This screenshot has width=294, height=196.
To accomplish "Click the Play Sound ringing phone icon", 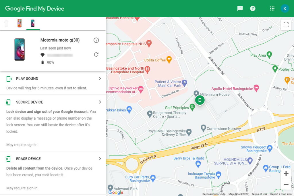I will pyautogui.click(x=8, y=78).
